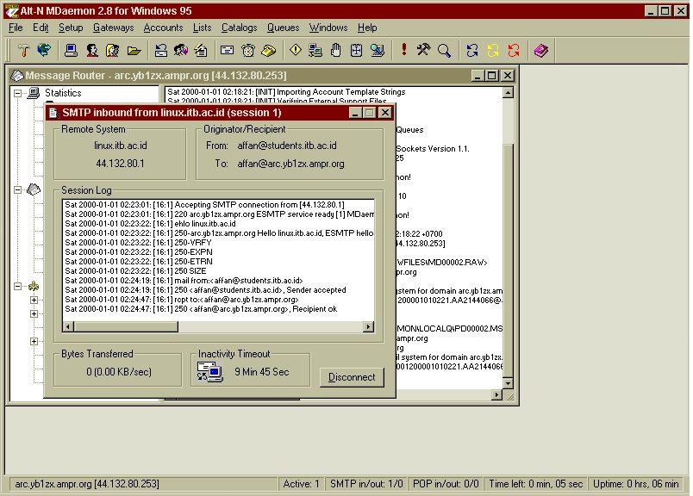
Task: Click the raised hand toolbar icon
Action: point(336,51)
